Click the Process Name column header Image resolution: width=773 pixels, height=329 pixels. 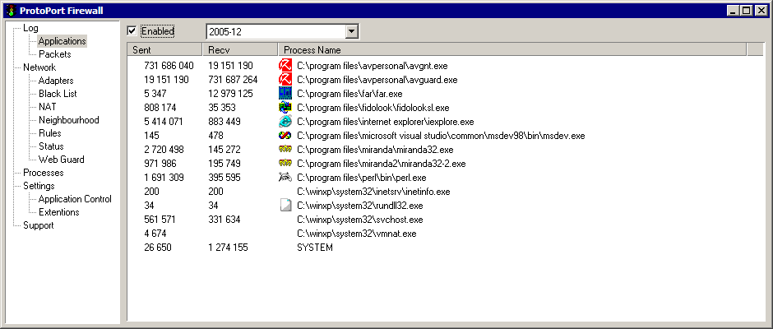(x=510, y=50)
